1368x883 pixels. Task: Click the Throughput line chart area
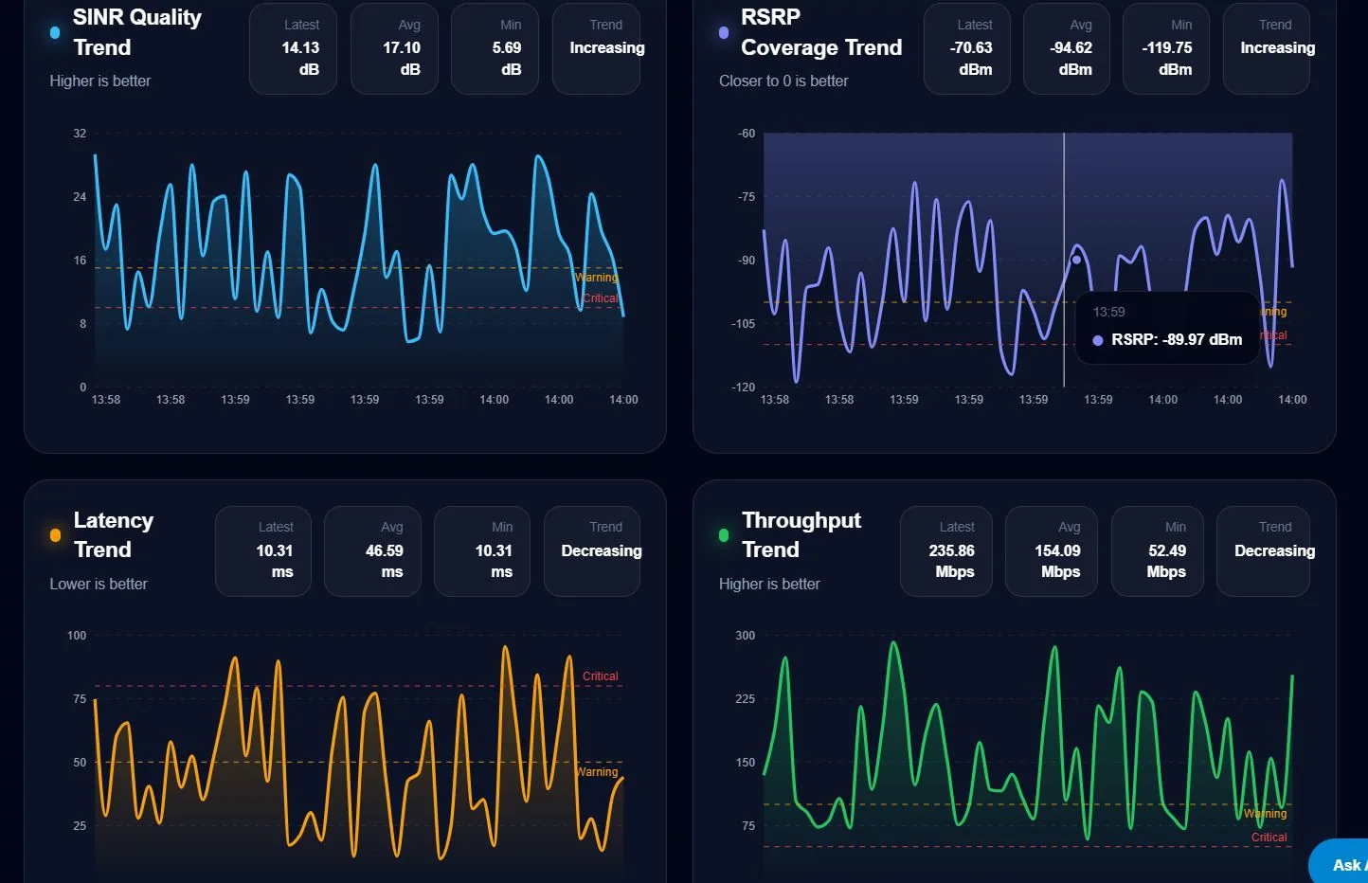click(x=1028, y=758)
